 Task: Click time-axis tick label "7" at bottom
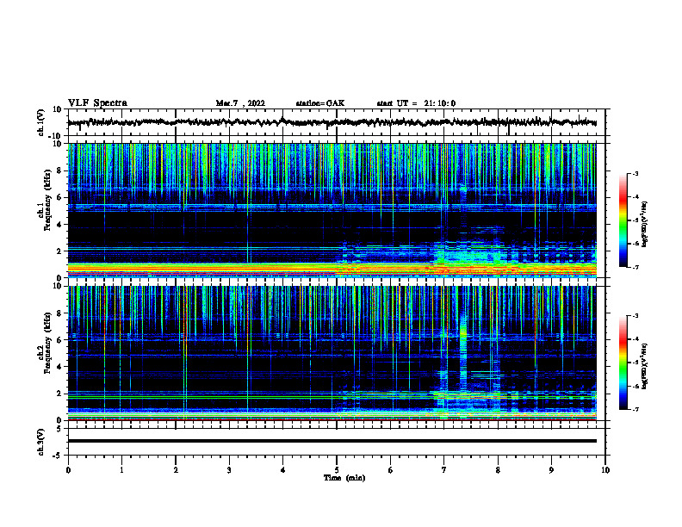(x=444, y=470)
